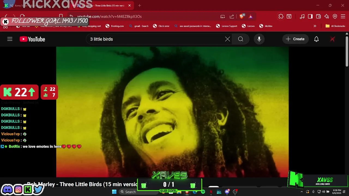The image size is (349, 196).
Task: Open Brave VPN shield icon
Action: [335, 16]
